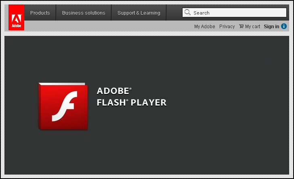This screenshot has width=294, height=179.
Task: Click the white 'Adobe' wordmark under the logo
Action: click(x=16, y=26)
